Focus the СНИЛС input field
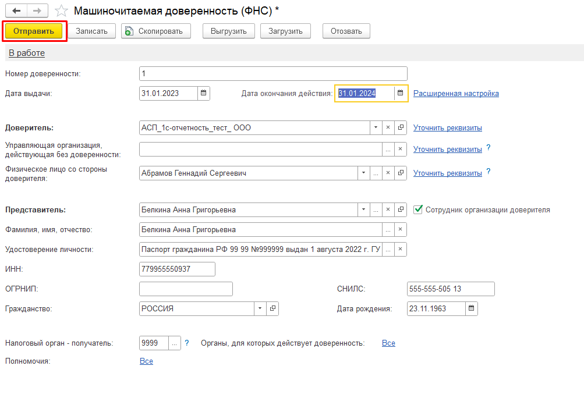This screenshot has width=584, height=405. click(451, 289)
